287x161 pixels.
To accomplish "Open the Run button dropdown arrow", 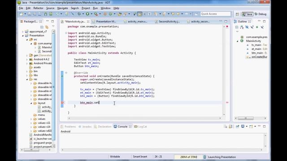I will pyautogui.click(x=91, y=14).
